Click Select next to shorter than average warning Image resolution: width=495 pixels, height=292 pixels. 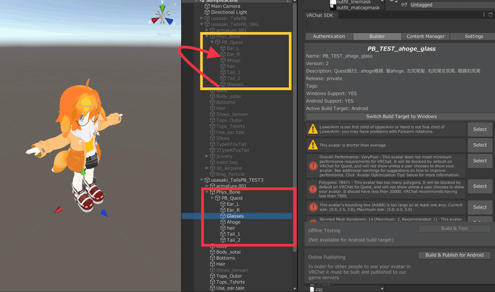[x=480, y=145]
